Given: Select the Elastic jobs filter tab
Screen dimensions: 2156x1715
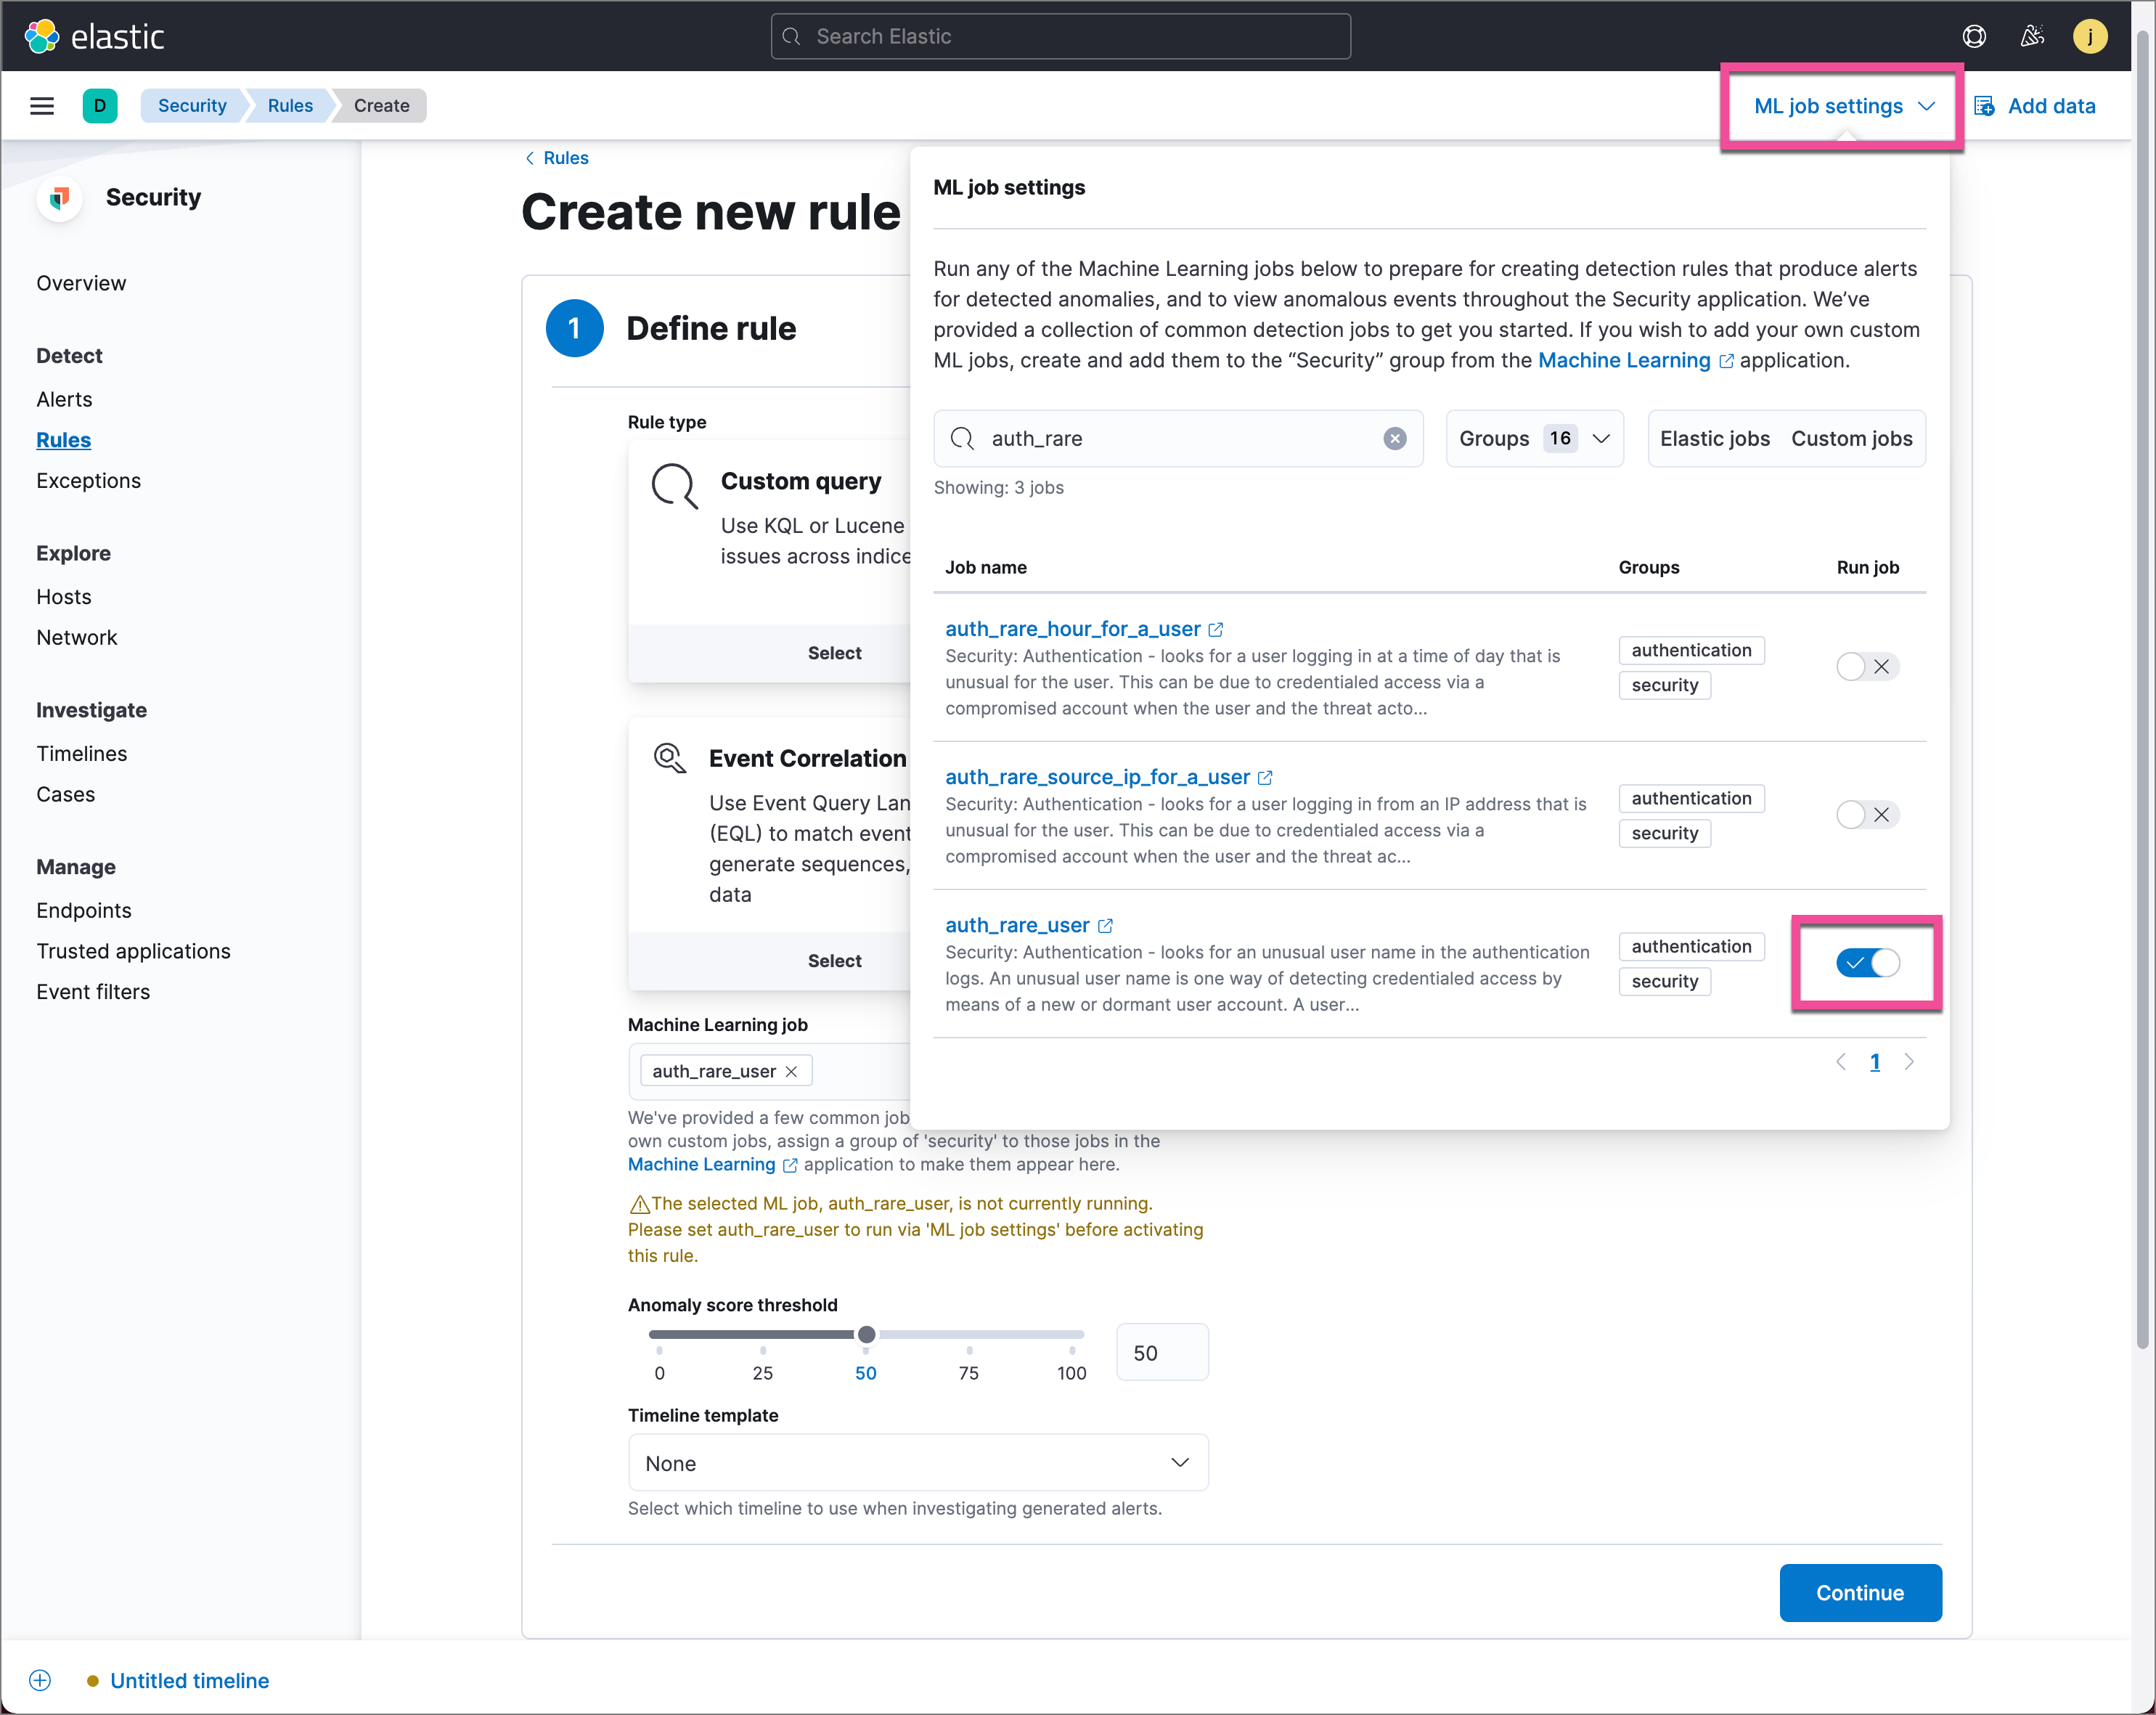Looking at the screenshot, I should pyautogui.click(x=1714, y=439).
